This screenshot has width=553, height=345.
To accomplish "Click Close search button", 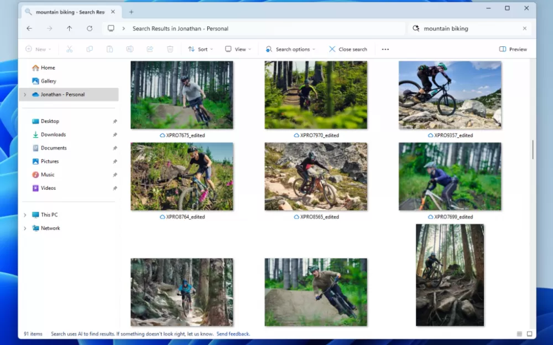I will pyautogui.click(x=348, y=49).
